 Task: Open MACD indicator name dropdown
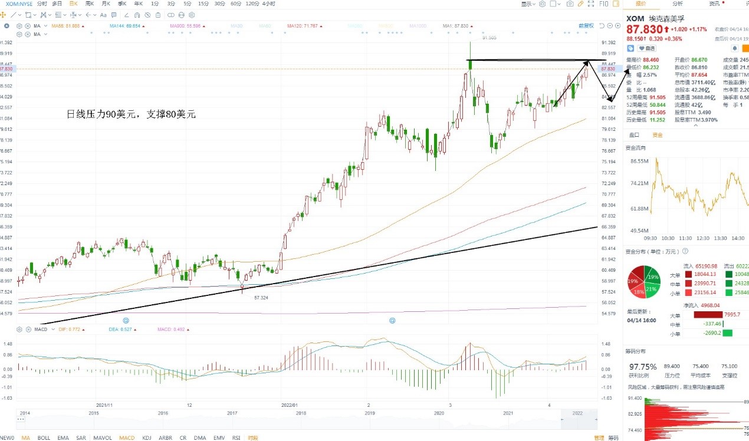tap(53, 329)
